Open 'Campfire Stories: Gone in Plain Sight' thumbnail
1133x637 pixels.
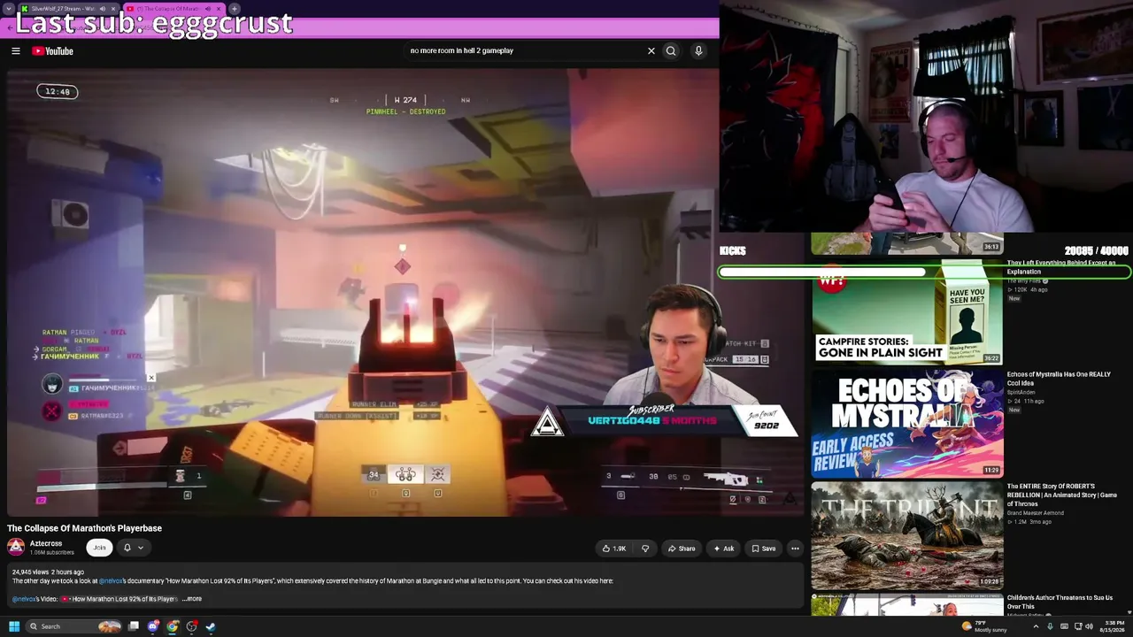pyautogui.click(x=907, y=311)
